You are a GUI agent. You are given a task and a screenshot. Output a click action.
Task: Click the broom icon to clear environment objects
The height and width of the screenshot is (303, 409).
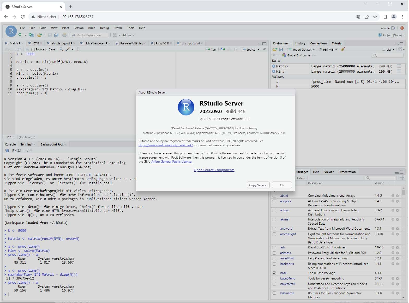tap(343, 49)
